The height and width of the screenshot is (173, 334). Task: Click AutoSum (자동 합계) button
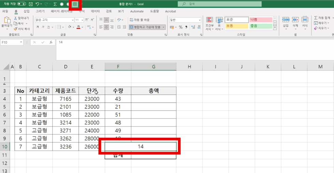(322, 18)
